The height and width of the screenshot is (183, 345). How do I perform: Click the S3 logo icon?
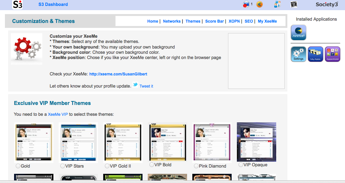pos(17,5)
